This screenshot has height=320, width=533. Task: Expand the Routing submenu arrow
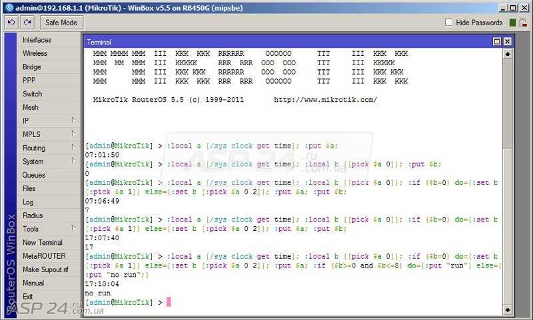[73, 147]
